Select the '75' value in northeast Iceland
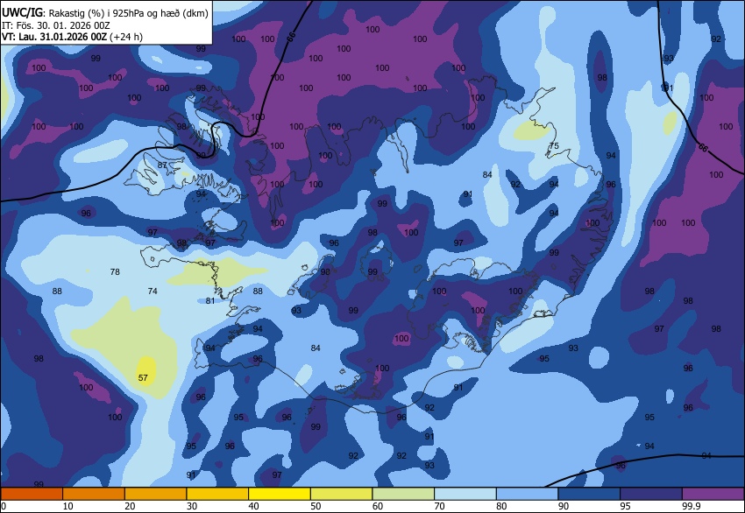The image size is (745, 513). pos(554,145)
